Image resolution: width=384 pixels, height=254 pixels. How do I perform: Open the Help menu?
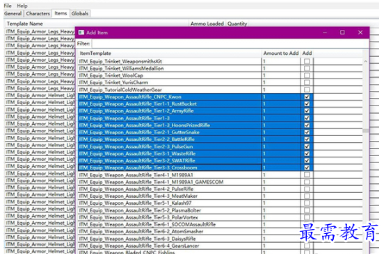[22, 6]
